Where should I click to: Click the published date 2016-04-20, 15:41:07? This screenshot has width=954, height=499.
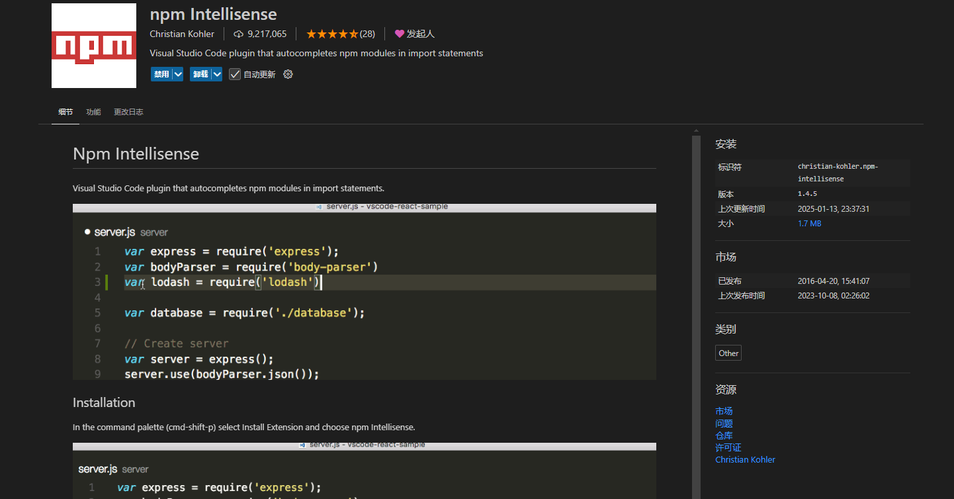pos(834,281)
